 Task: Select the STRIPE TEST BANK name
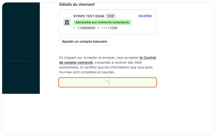(88, 16)
